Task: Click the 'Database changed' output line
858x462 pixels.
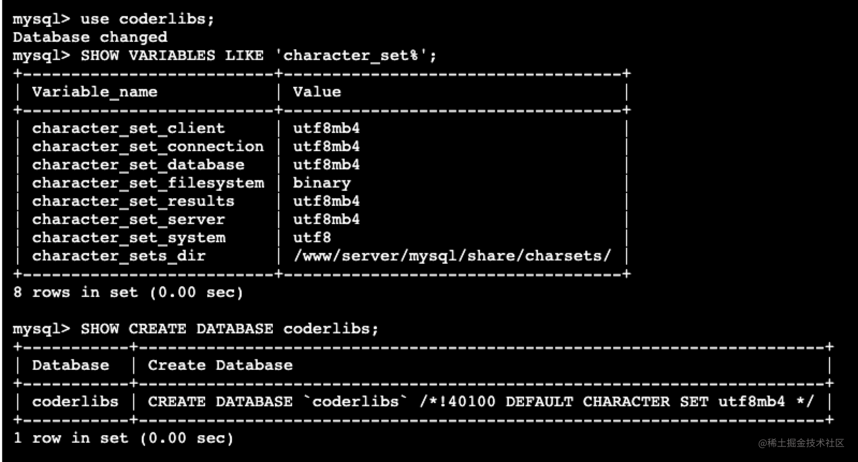Action: click(x=90, y=38)
